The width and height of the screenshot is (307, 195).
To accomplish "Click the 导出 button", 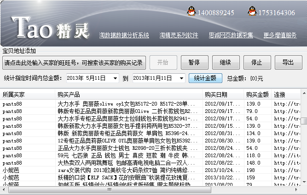I will [x=289, y=63].
